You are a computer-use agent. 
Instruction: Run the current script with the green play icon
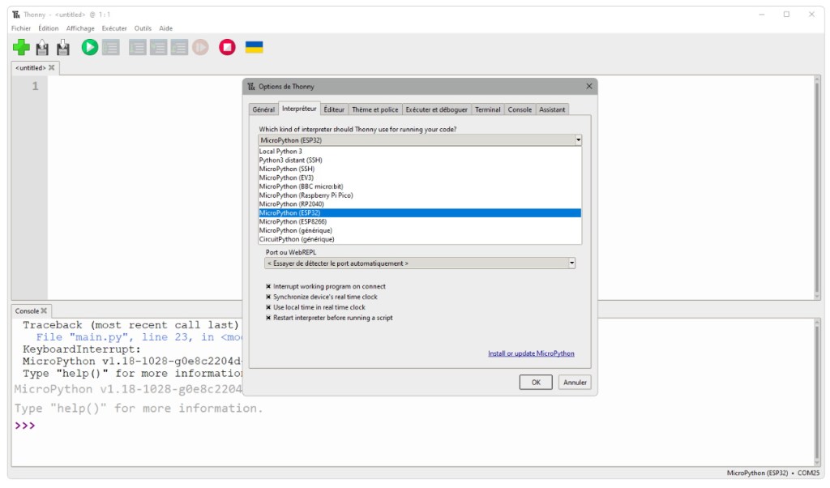pos(89,46)
